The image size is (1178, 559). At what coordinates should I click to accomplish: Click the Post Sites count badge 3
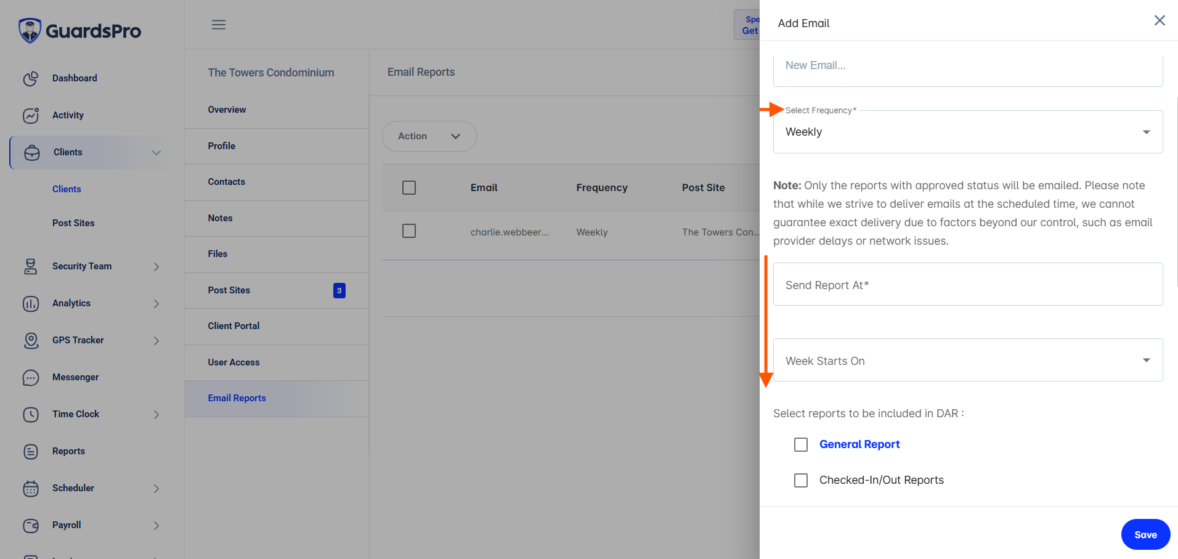[x=339, y=290]
